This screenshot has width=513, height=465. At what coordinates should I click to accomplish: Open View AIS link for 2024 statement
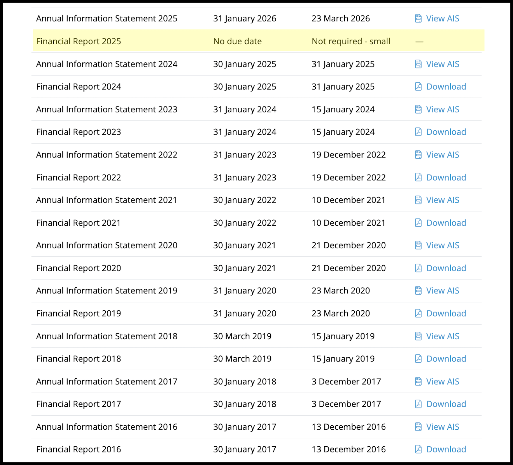click(442, 64)
